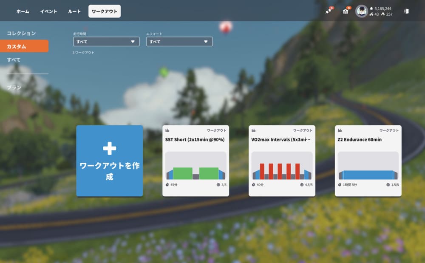Go to the ホーム tab
425x263 pixels.
point(23,11)
